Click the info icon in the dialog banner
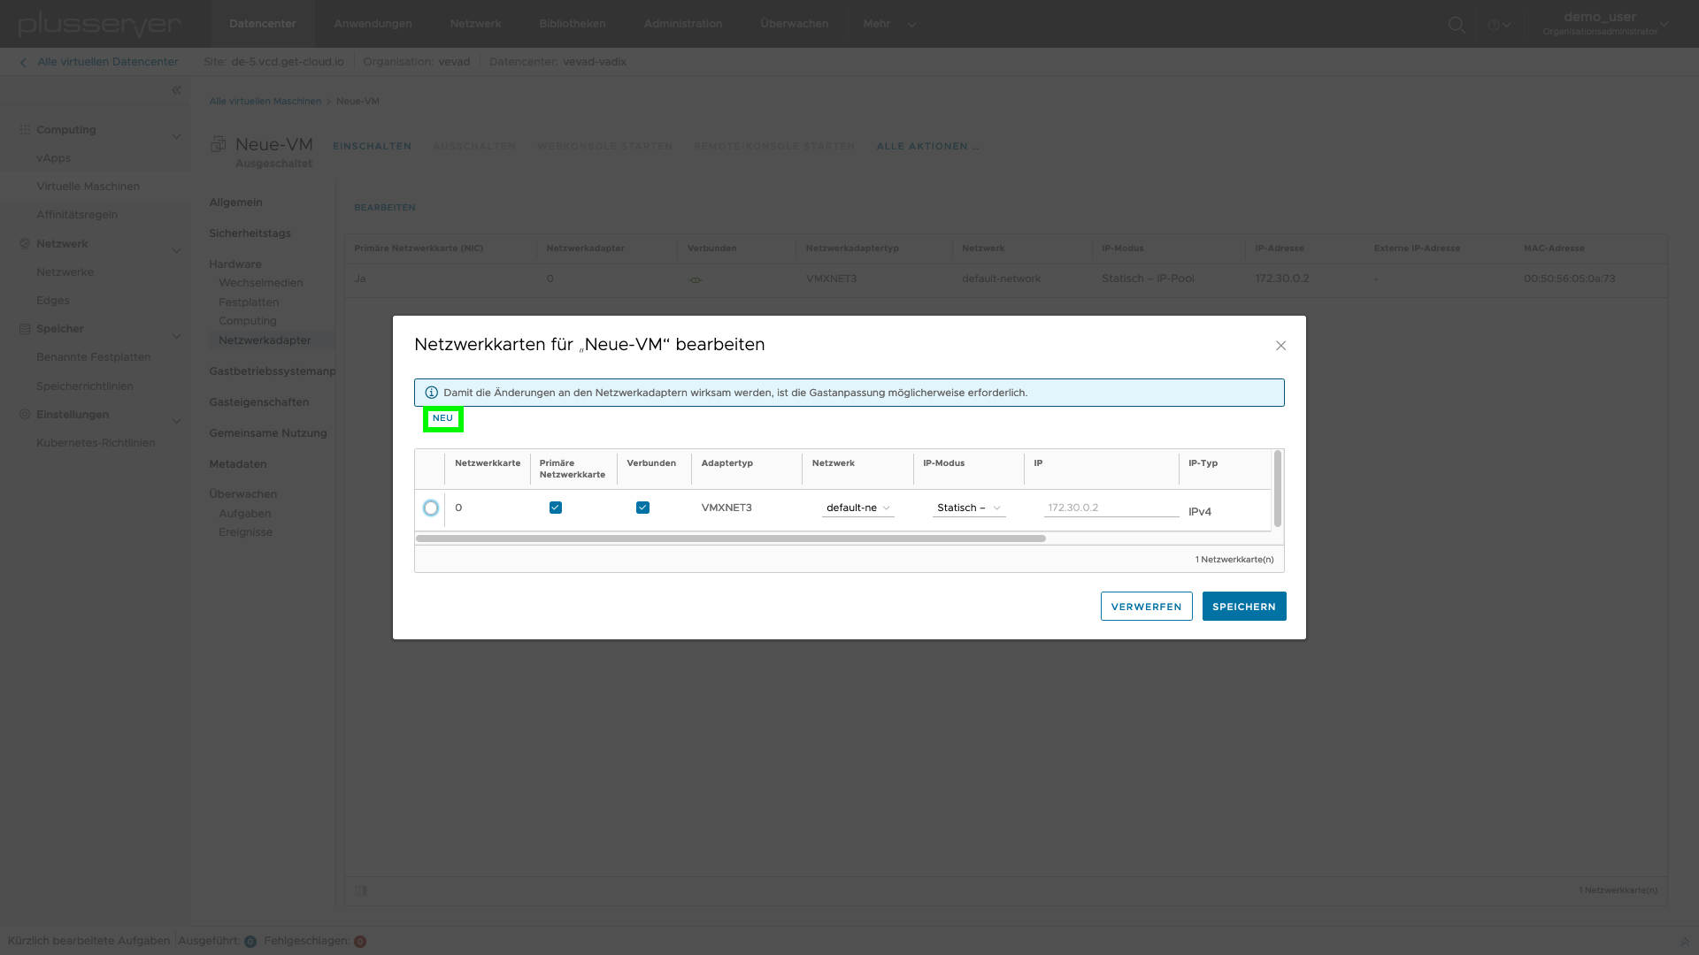 click(431, 392)
